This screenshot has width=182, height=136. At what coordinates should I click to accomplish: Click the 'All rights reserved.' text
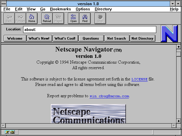pos(88,68)
